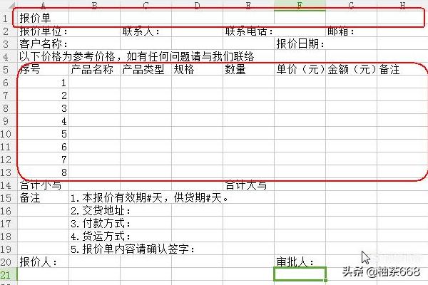This screenshot has height=285, width=428.
Task: Click the row 5 header number
Action: coord(6,70)
